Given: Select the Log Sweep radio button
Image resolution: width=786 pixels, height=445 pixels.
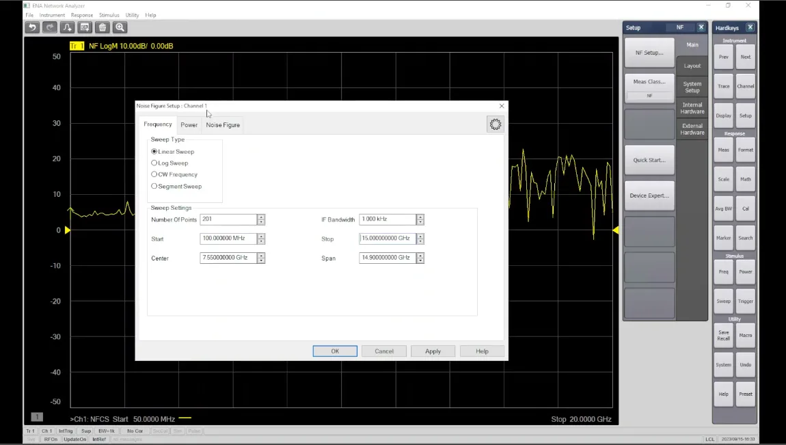Looking at the screenshot, I should (154, 163).
